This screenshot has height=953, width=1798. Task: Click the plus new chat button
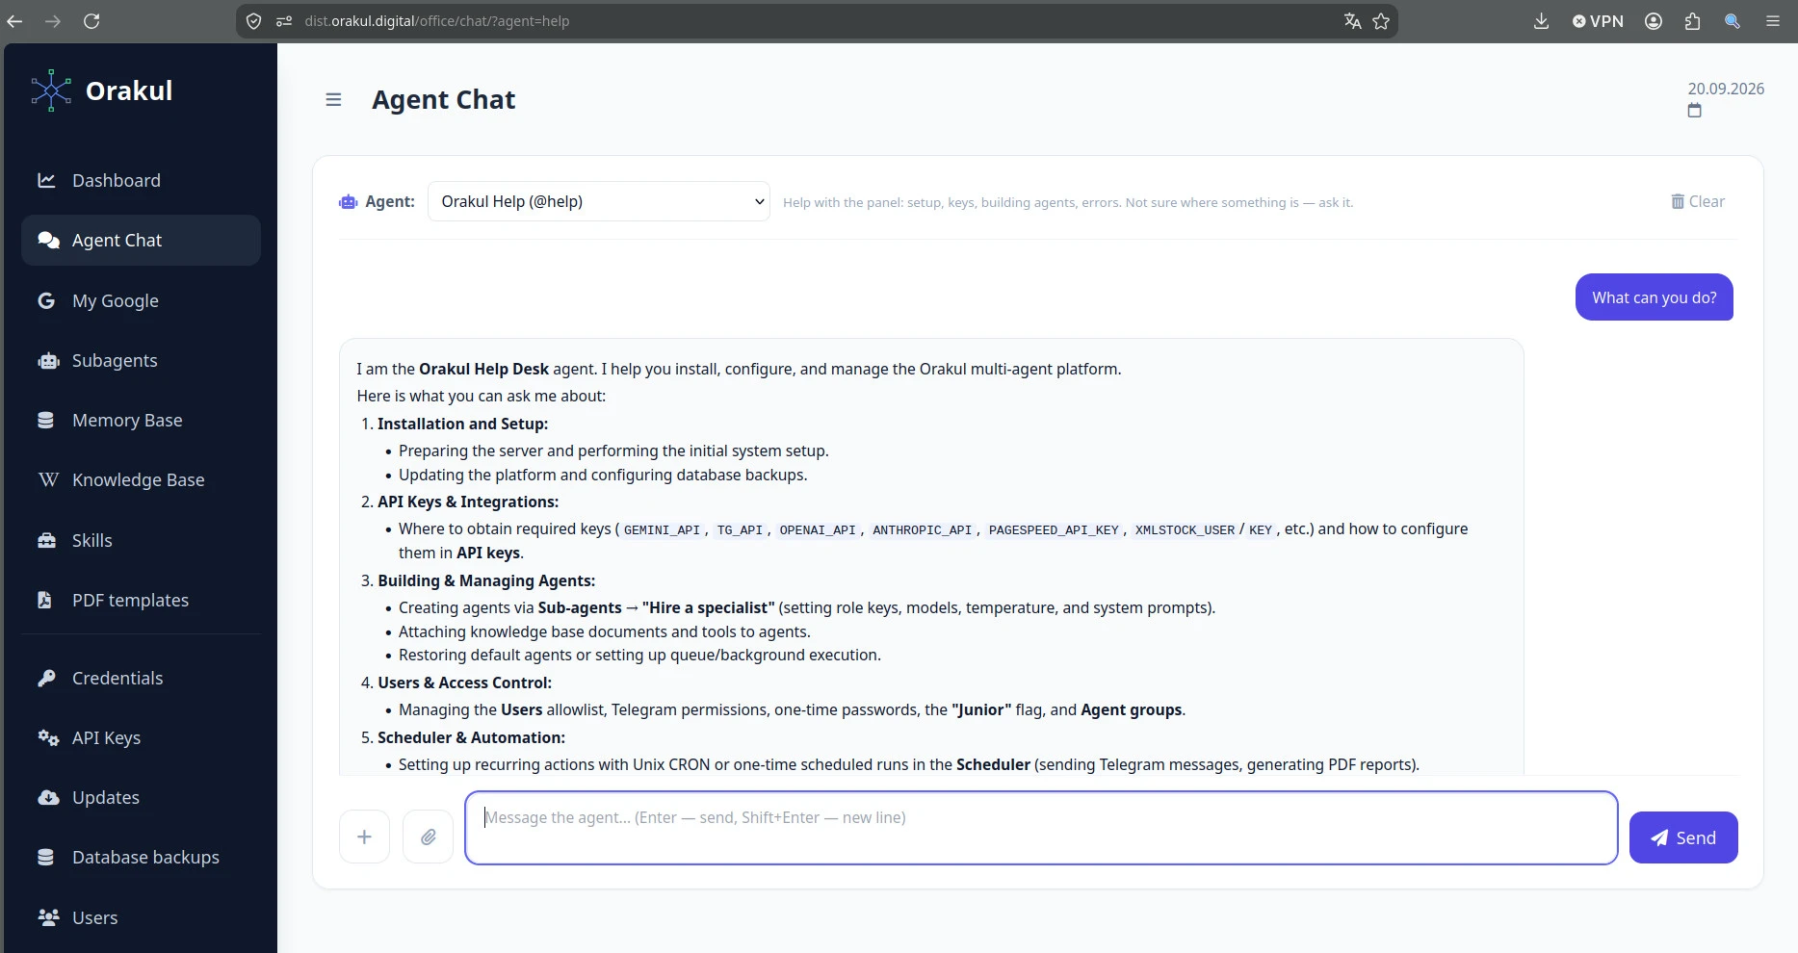pyautogui.click(x=364, y=837)
